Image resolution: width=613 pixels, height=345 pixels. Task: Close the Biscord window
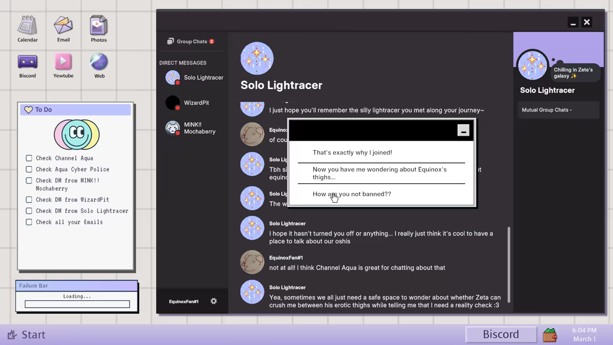pyautogui.click(x=587, y=23)
